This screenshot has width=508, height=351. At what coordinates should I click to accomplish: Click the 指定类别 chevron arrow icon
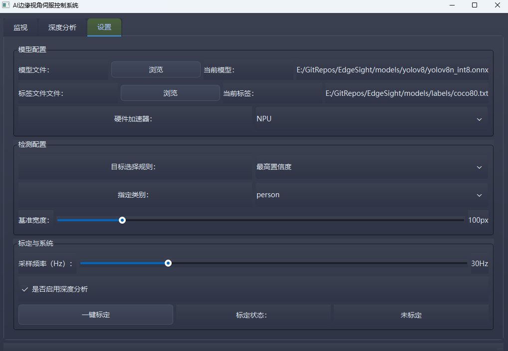tap(479, 195)
